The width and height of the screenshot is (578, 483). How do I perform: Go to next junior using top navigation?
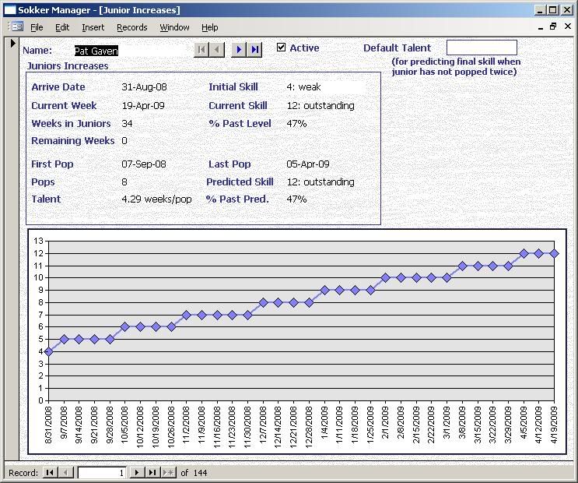239,49
